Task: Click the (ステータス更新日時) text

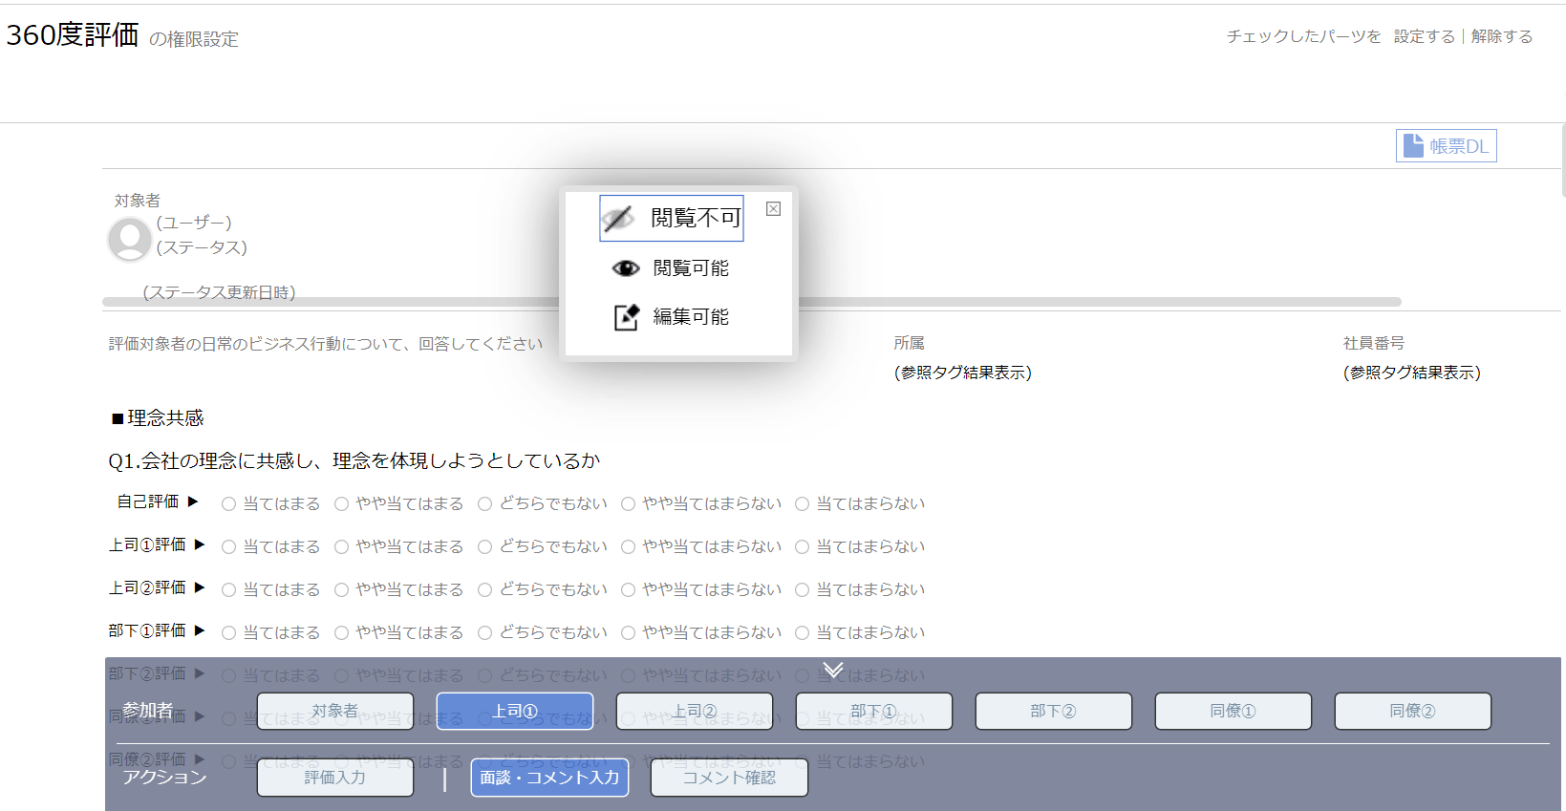Action: pos(219,292)
